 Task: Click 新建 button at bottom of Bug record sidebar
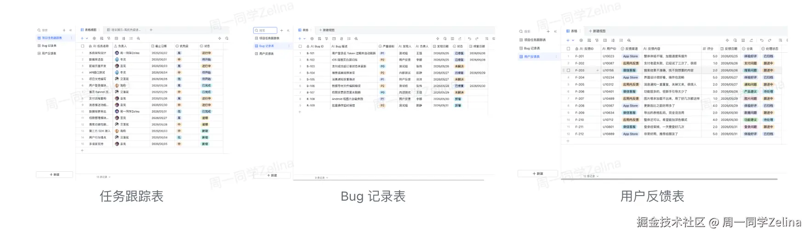(x=272, y=175)
